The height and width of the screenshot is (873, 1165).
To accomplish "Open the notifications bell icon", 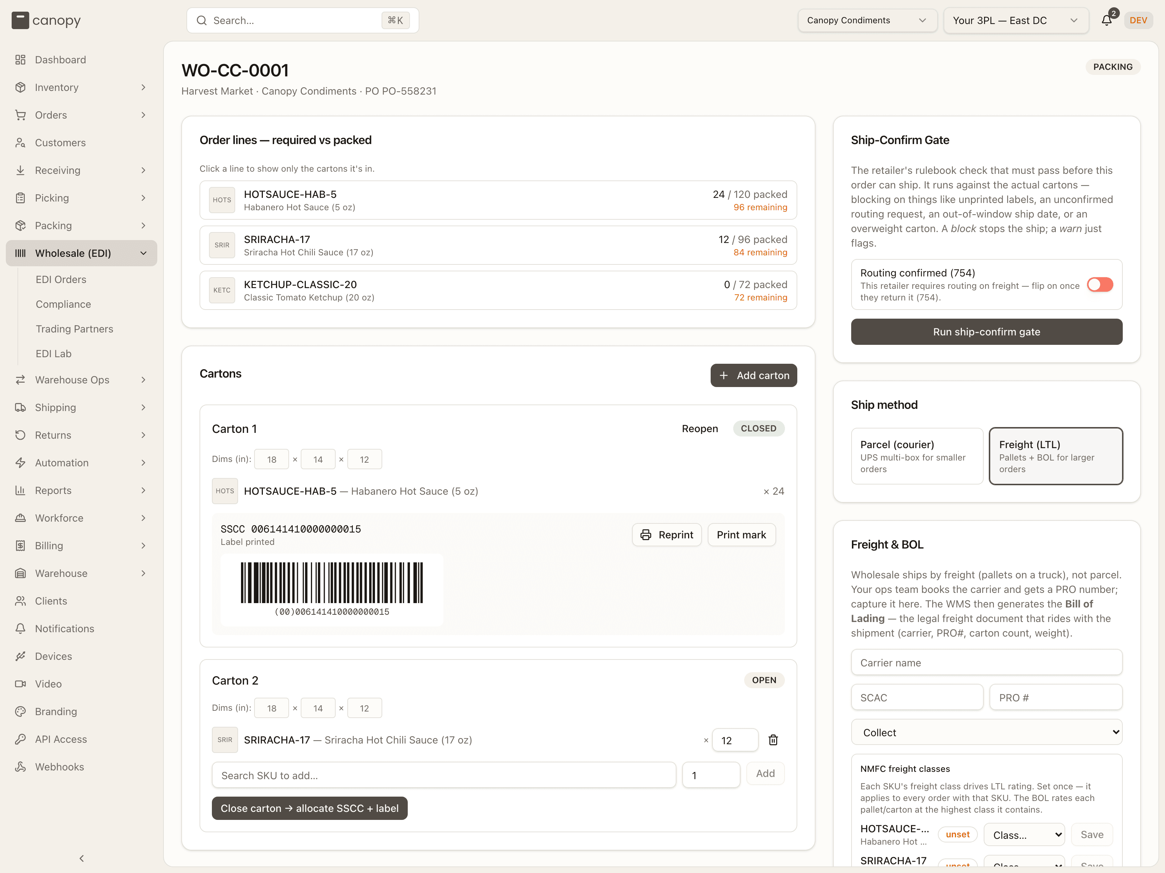I will (x=1106, y=20).
